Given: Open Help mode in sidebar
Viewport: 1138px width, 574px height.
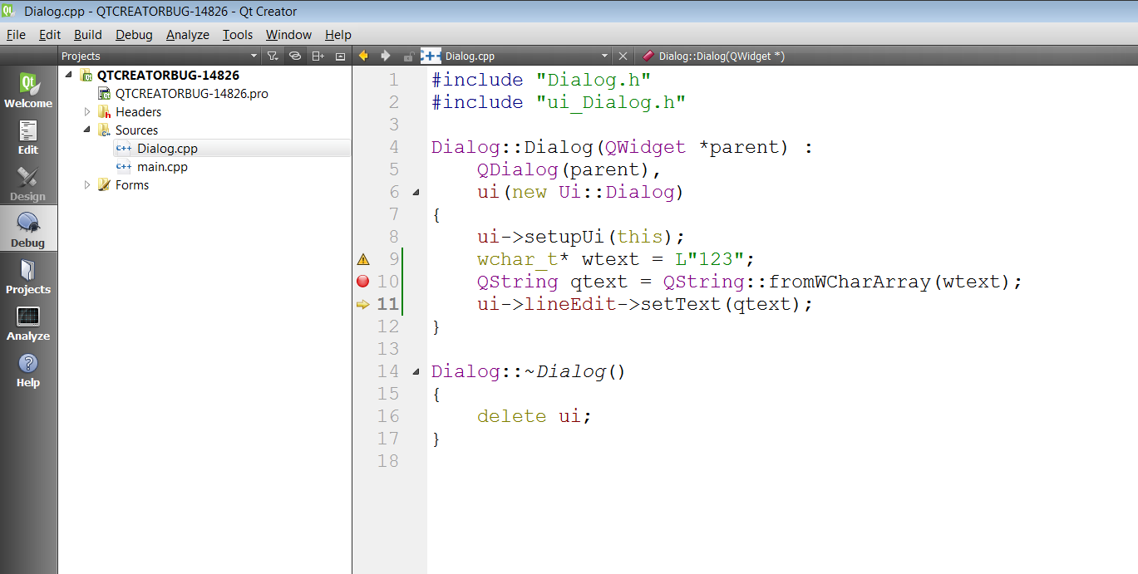Looking at the screenshot, I should click(28, 370).
